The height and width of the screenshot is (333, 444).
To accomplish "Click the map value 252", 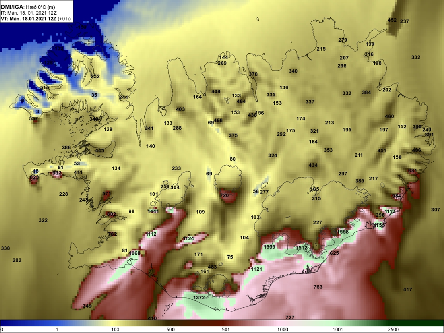I will tap(95, 76).
